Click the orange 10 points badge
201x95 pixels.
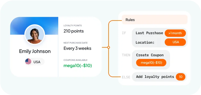click(x=181, y=77)
